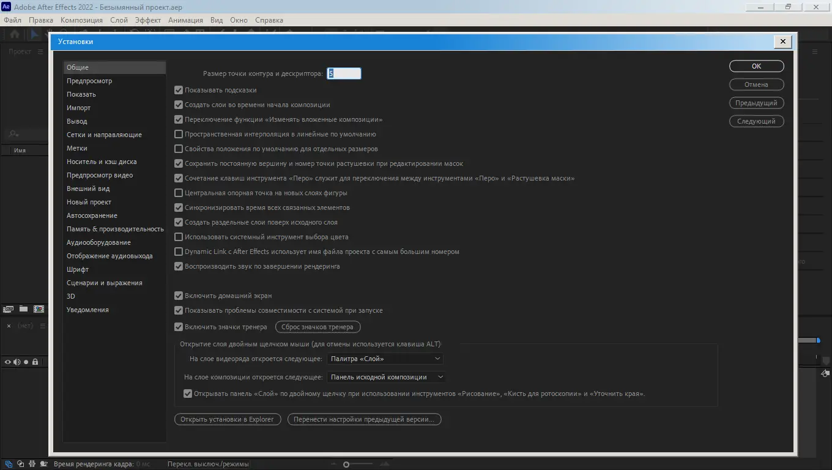This screenshot has height=470, width=832.
Task: Close the (нет) timeline tab with its X
Action: (9, 326)
